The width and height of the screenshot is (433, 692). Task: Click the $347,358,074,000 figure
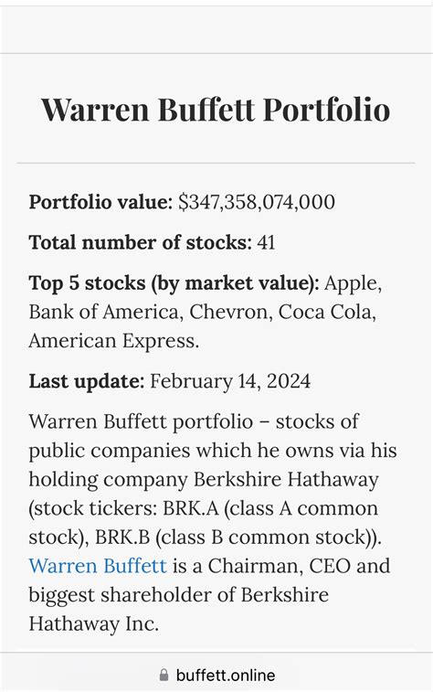pyautogui.click(x=257, y=202)
